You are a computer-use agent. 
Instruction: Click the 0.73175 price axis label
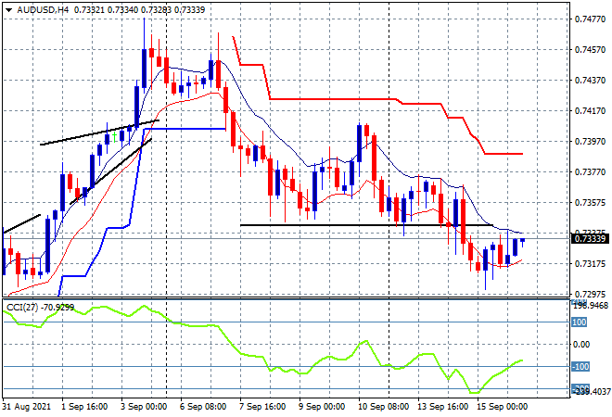[590, 264]
